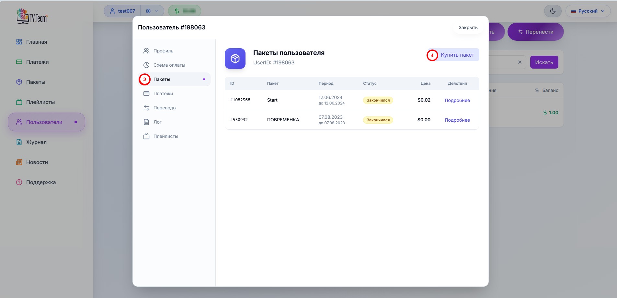Click Подробнее for ПОВРЕМЕНКА package
The width and height of the screenshot is (617, 298).
457,120
